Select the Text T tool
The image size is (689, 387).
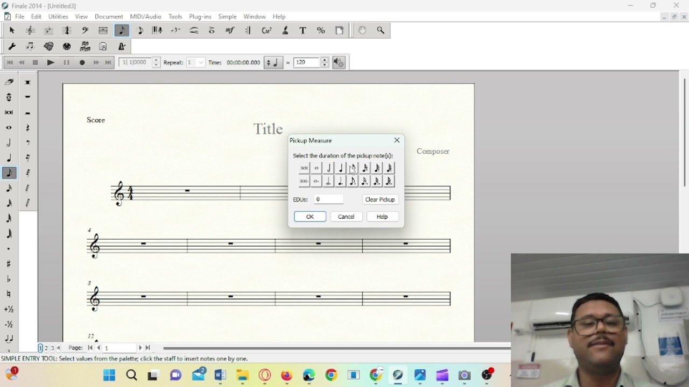coord(303,31)
